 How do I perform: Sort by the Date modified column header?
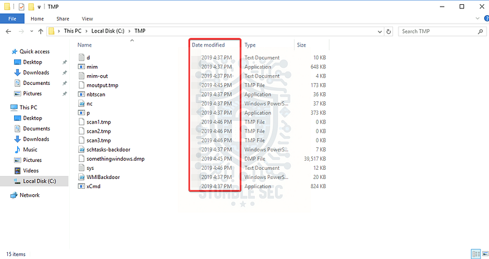pos(208,45)
